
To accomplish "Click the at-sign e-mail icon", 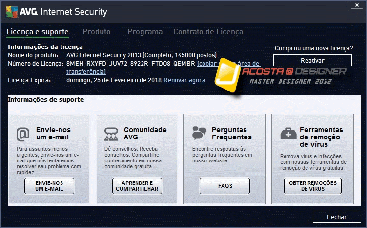I will [x=23, y=134].
